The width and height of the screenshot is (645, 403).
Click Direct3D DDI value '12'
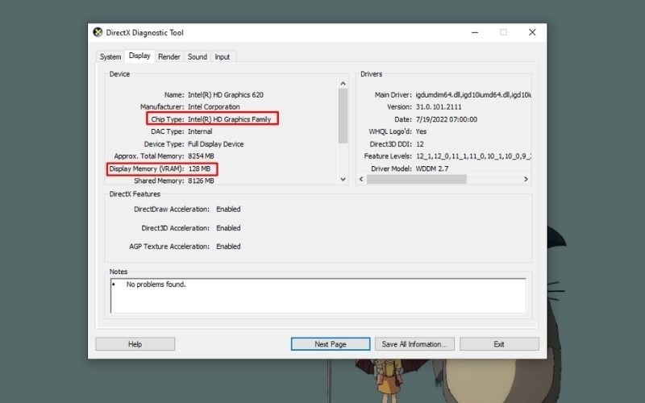419,144
